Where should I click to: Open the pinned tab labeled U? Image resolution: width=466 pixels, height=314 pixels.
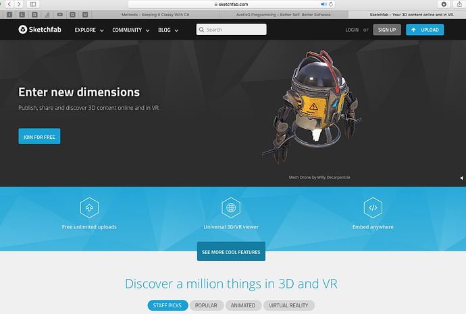(85, 15)
